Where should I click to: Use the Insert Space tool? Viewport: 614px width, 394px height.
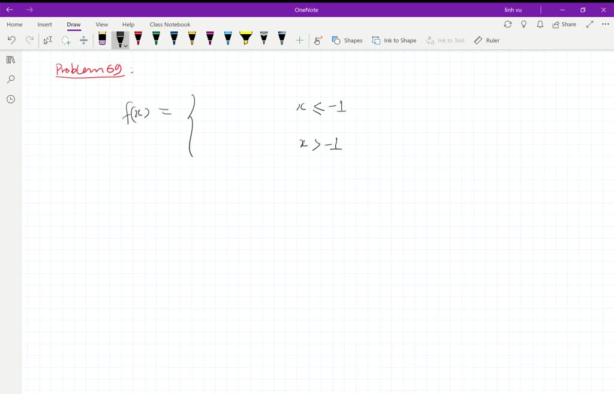(x=84, y=40)
